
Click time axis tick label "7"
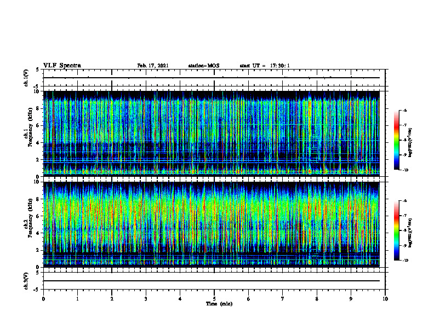tap(283, 299)
